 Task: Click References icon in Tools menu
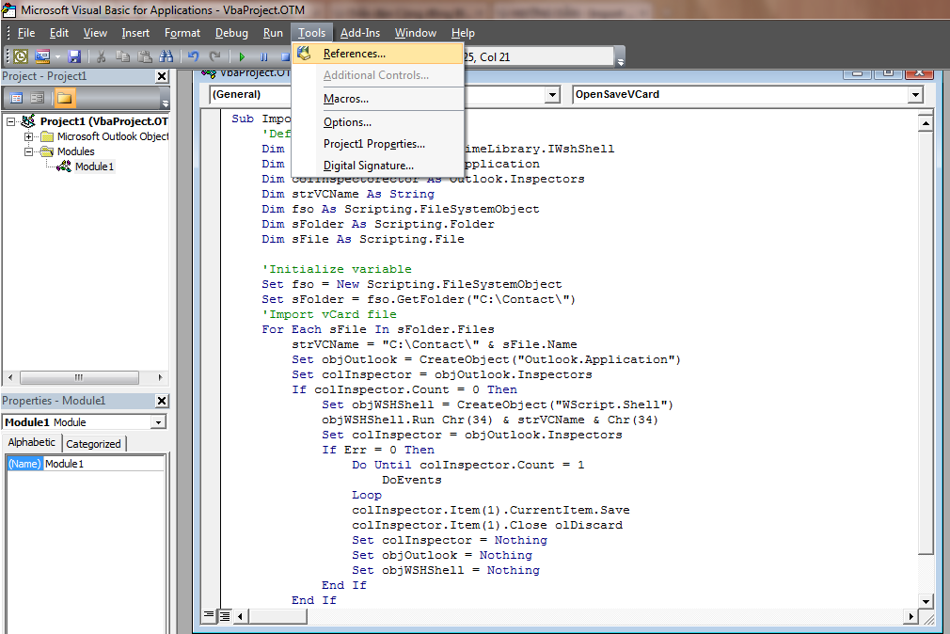point(304,54)
